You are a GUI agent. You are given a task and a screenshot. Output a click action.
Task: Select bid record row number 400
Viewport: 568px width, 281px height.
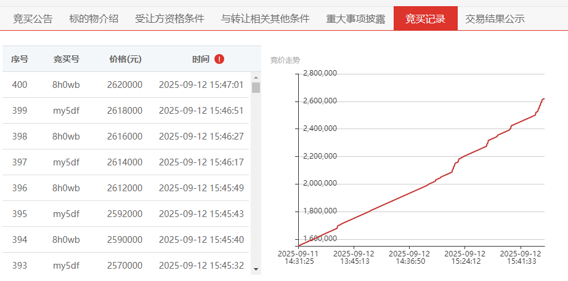point(20,85)
